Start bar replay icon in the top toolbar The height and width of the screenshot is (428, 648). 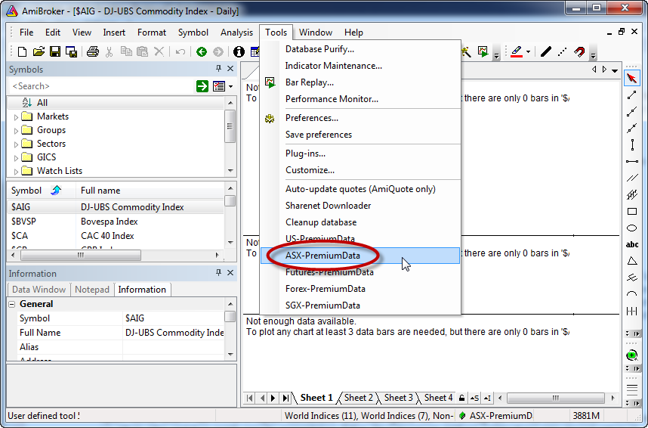[x=483, y=51]
